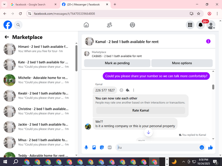Open more options for the phone number message
This screenshot has height=166, width=222.
[134, 90]
